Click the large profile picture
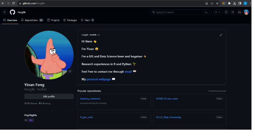The image size is (255, 136). 49,55
